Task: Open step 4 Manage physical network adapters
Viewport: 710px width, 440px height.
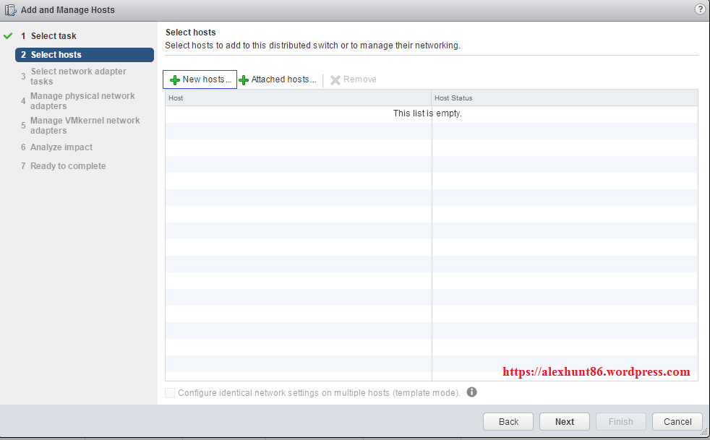Action: point(78,100)
